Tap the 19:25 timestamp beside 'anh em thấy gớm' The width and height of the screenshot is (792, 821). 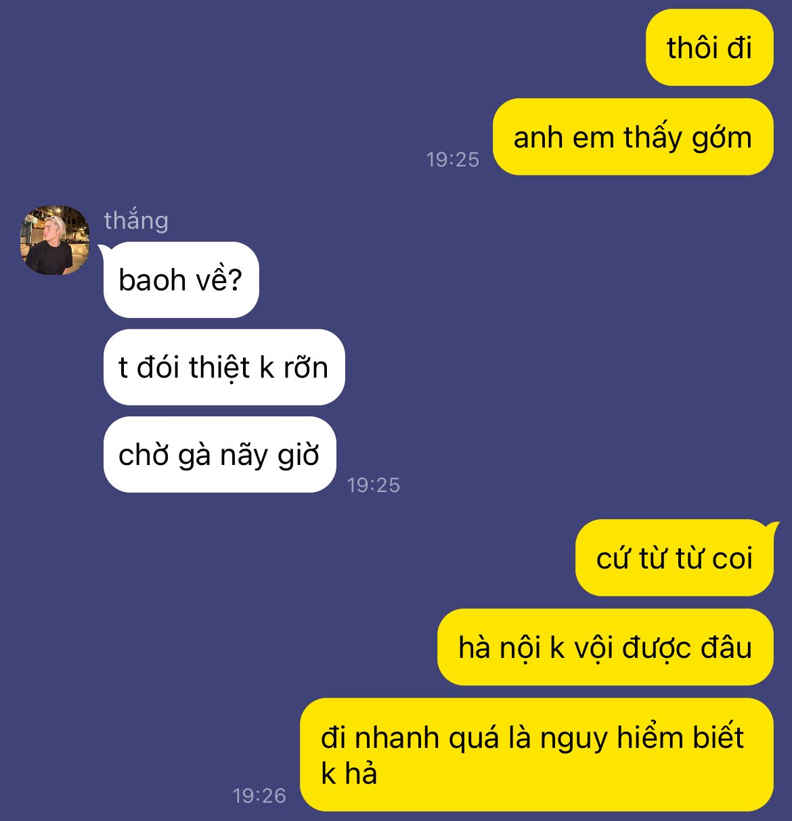click(453, 160)
